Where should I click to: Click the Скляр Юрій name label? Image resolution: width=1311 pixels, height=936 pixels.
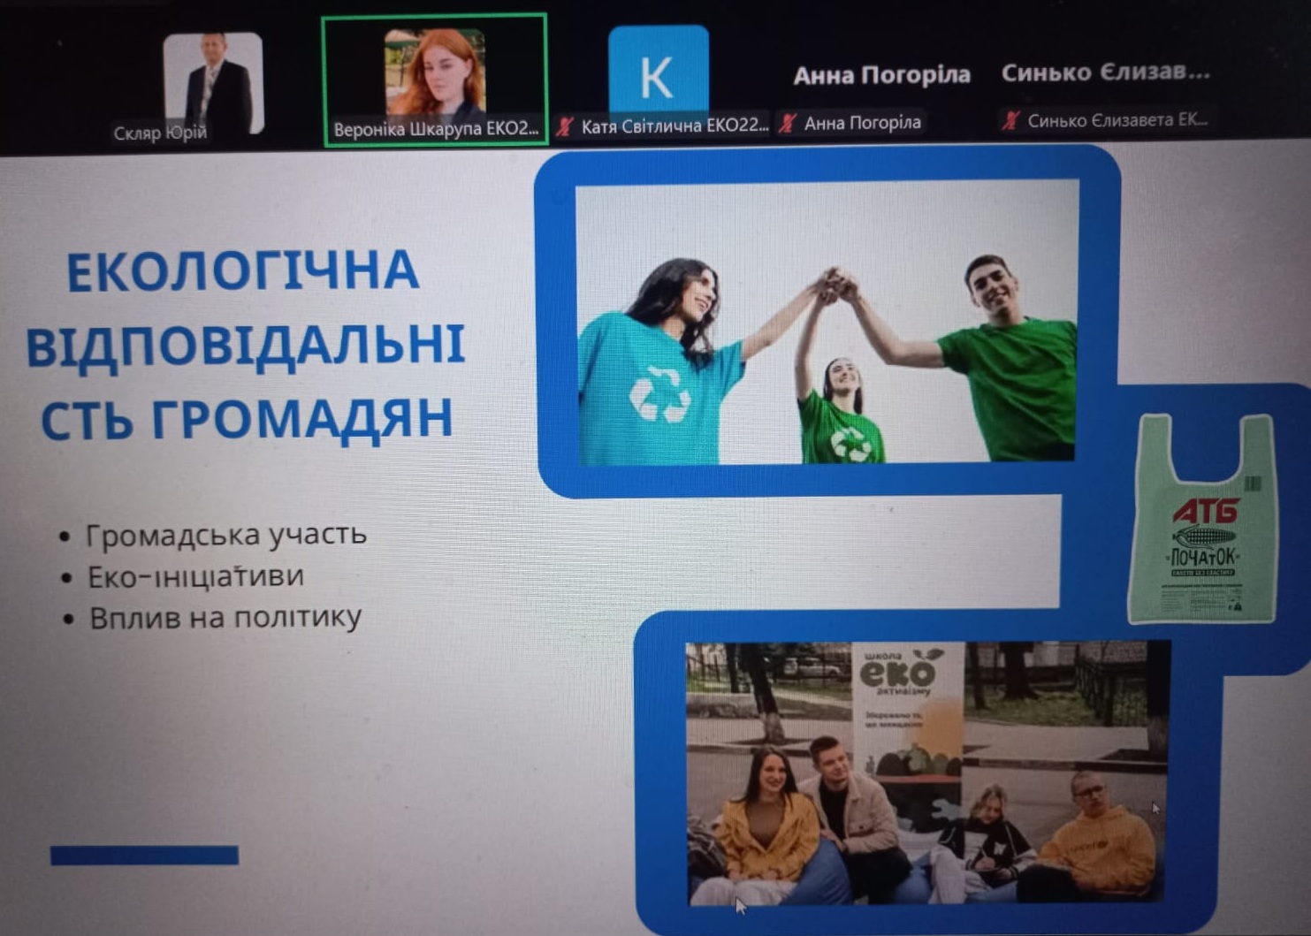(160, 133)
